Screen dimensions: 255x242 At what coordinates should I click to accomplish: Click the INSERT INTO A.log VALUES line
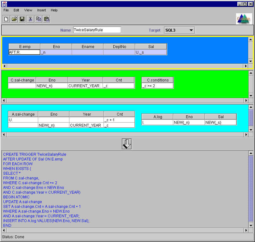point(46,221)
